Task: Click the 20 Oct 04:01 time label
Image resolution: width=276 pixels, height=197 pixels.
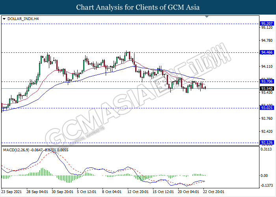Action: tap(188, 192)
